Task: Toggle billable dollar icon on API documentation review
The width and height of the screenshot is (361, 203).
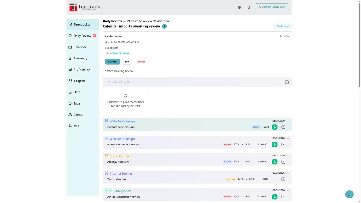Action: coord(274,197)
